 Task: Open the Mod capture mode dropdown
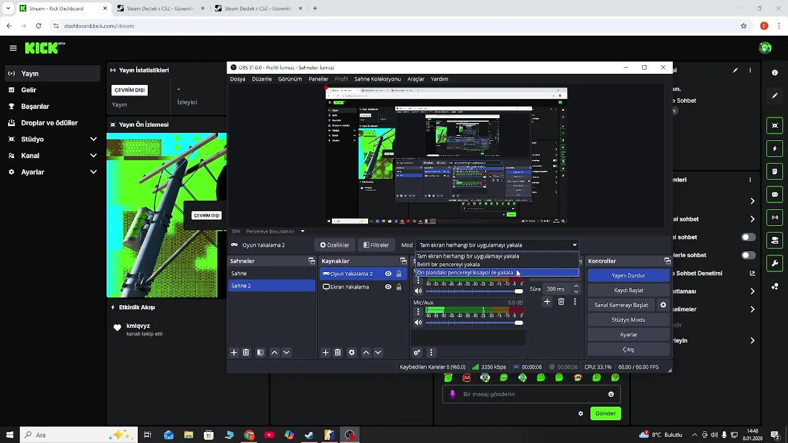[497, 245]
